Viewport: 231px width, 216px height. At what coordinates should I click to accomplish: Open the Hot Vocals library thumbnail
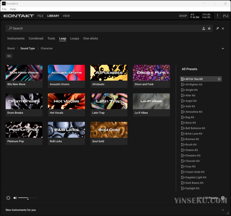67,105
